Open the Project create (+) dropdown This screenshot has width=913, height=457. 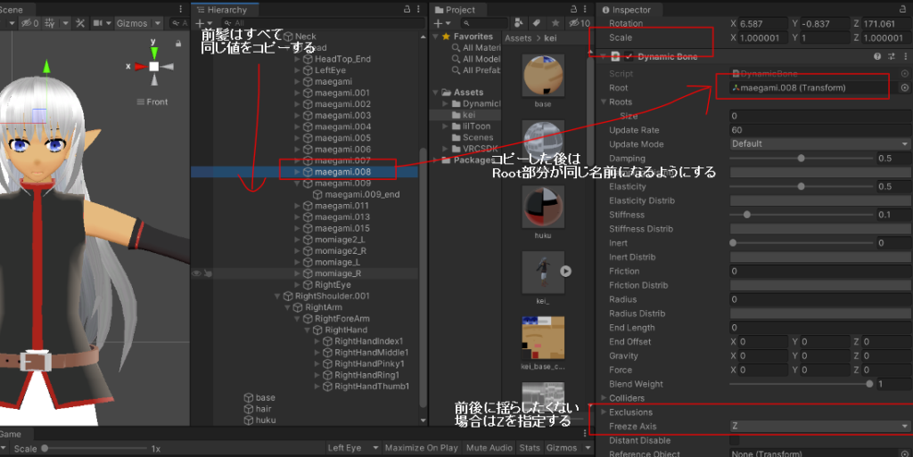pos(442,23)
